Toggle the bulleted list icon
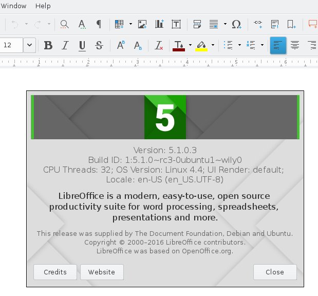 pos(228,45)
